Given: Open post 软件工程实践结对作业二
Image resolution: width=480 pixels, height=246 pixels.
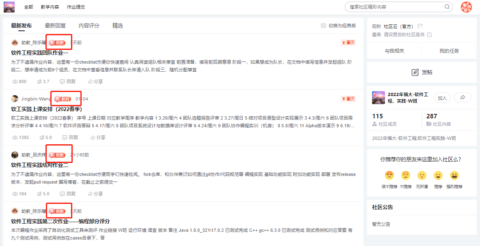Looking at the screenshot, I should (39, 165).
